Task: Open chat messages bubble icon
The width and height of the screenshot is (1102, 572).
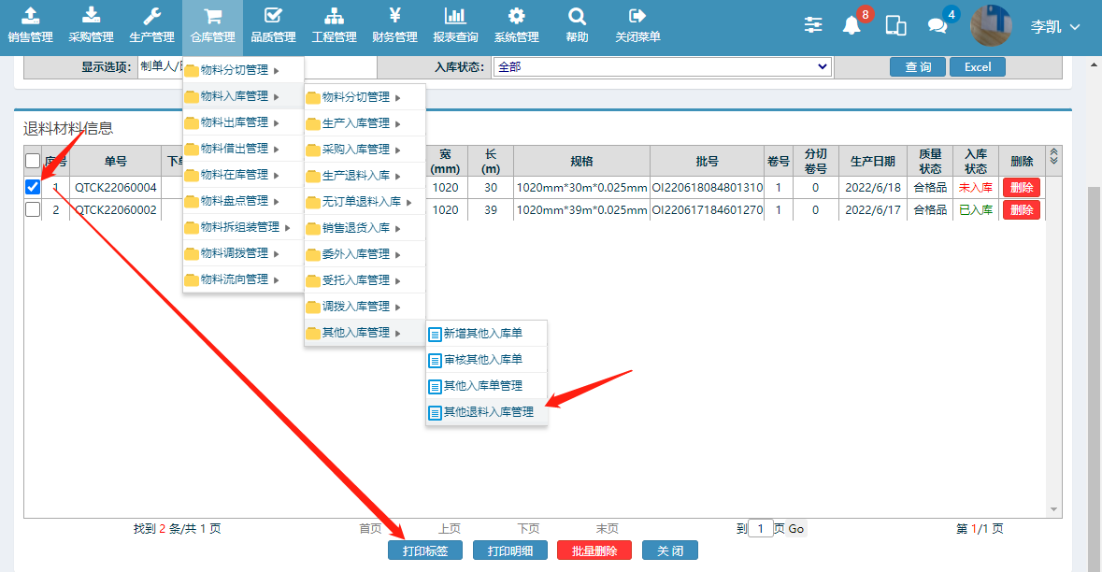Action: coord(937,26)
